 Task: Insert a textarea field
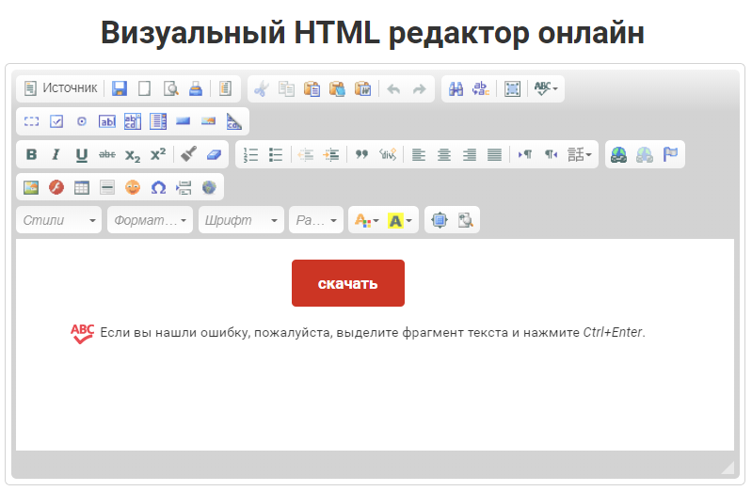tap(133, 121)
